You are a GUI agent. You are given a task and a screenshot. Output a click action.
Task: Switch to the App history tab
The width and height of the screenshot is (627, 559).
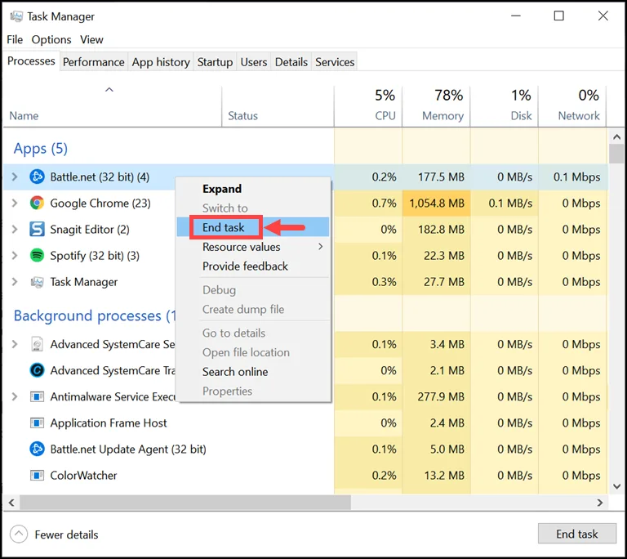161,62
